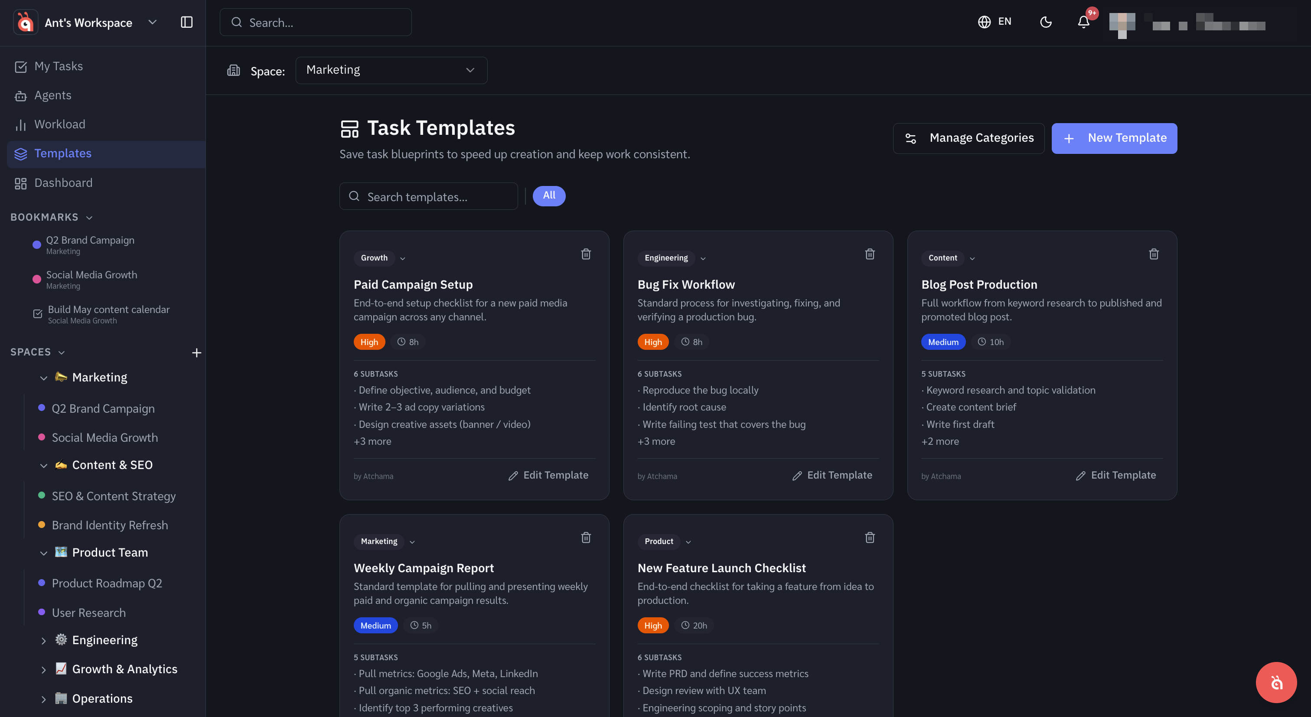Click the Search templates field
Image resolution: width=1311 pixels, height=717 pixels.
[x=428, y=196]
